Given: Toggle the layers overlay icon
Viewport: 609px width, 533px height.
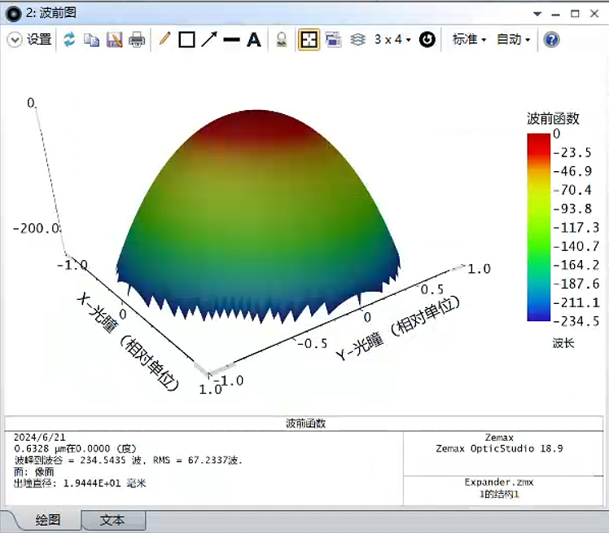Looking at the screenshot, I should coord(357,39).
